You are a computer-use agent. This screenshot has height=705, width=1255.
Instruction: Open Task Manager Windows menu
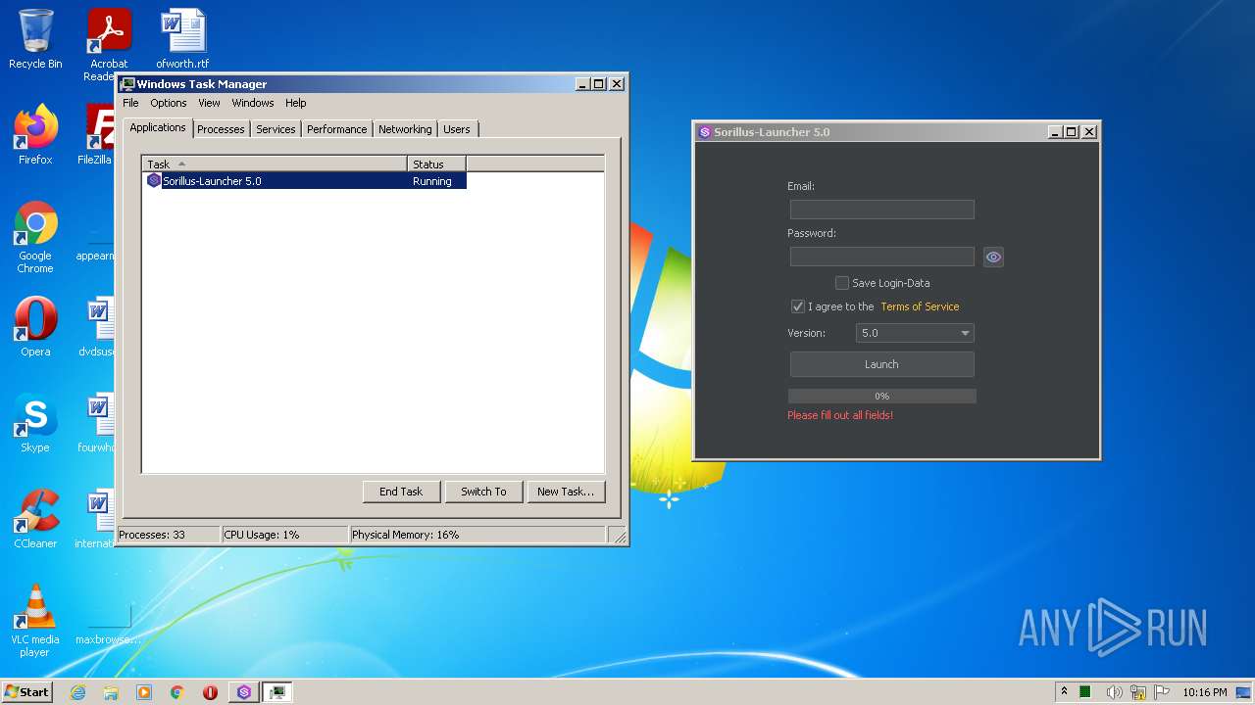click(x=253, y=103)
